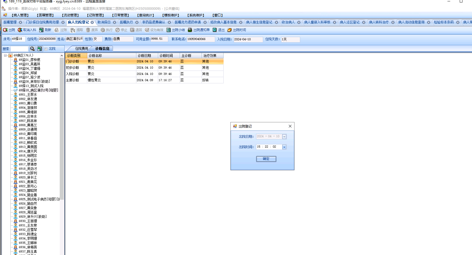
Task: Click the 刷新 refresh toolbar icon
Action: [x=41, y=30]
